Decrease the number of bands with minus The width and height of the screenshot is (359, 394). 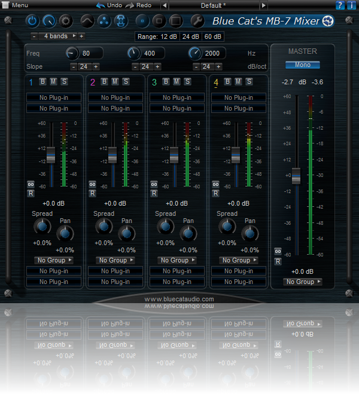34,36
